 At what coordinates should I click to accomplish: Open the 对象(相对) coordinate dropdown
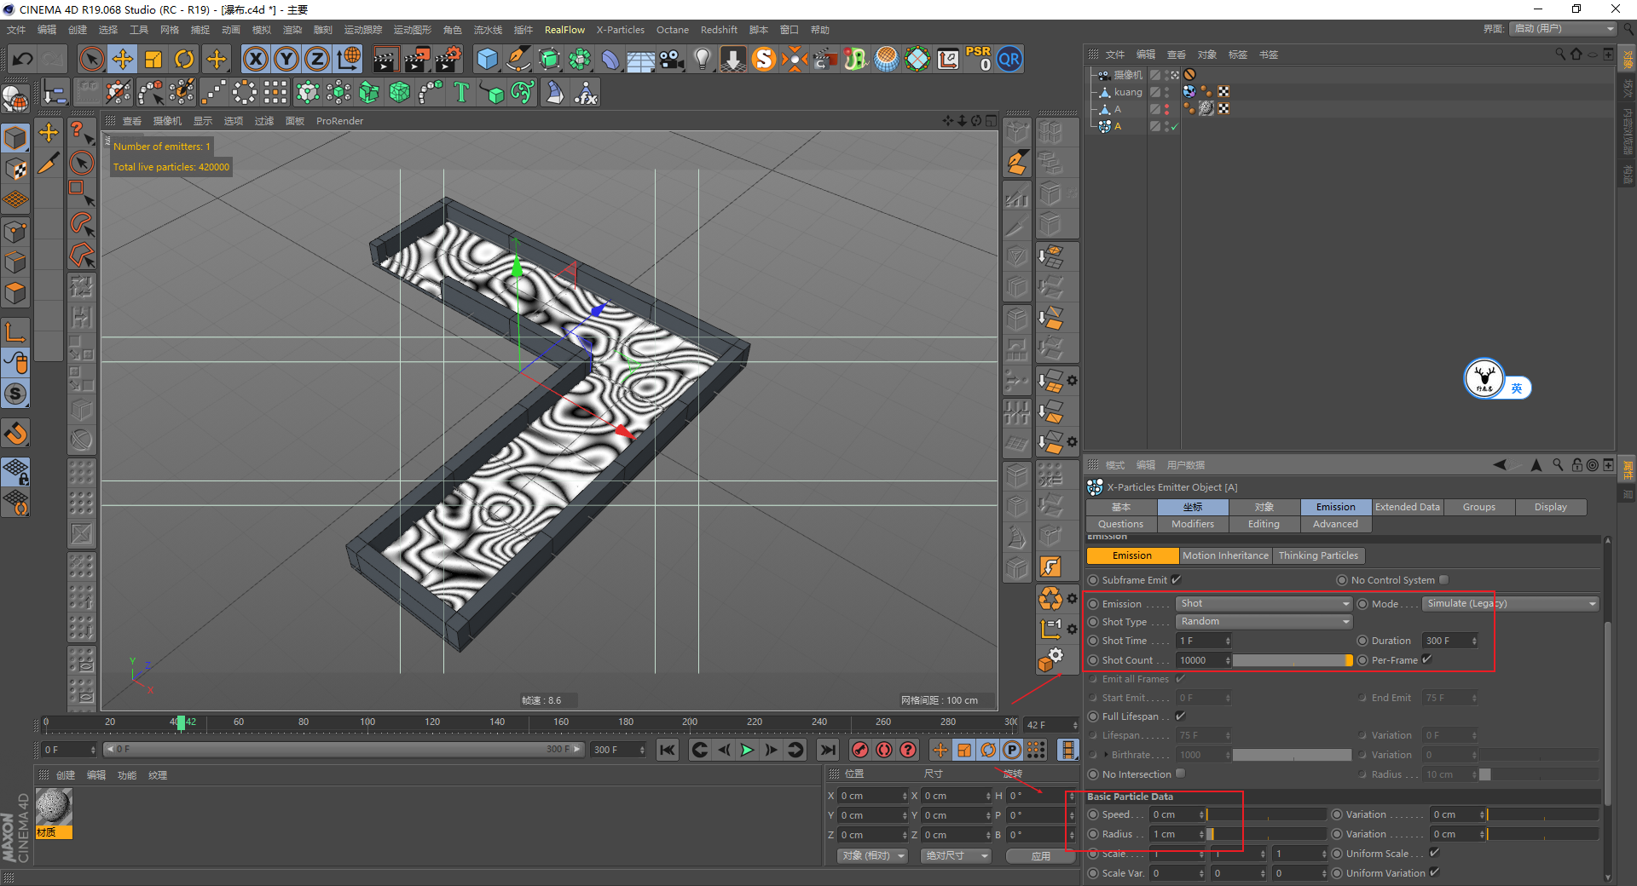click(872, 855)
